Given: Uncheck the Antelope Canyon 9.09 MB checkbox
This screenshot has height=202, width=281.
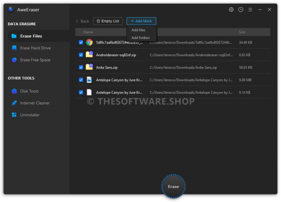Looking at the screenshot, I should pos(81,80).
